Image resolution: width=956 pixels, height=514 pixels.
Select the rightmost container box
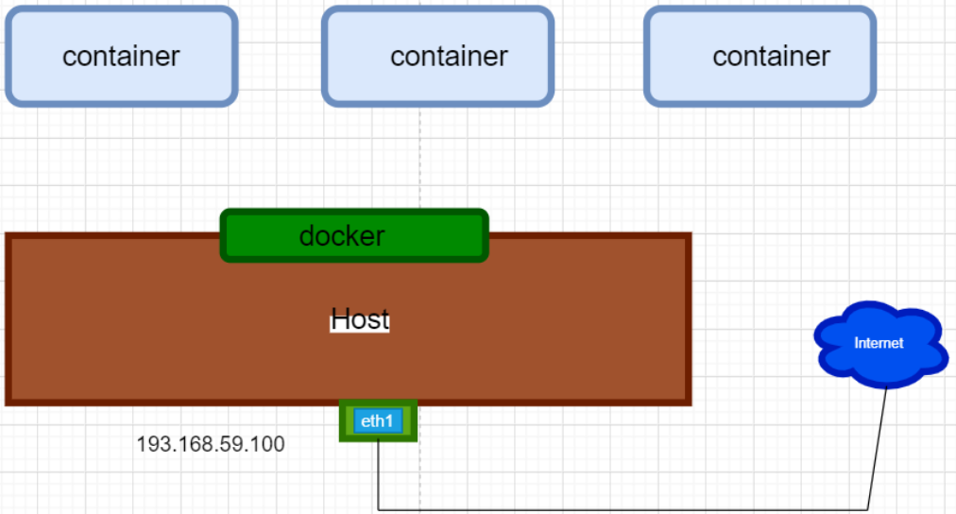(760, 57)
